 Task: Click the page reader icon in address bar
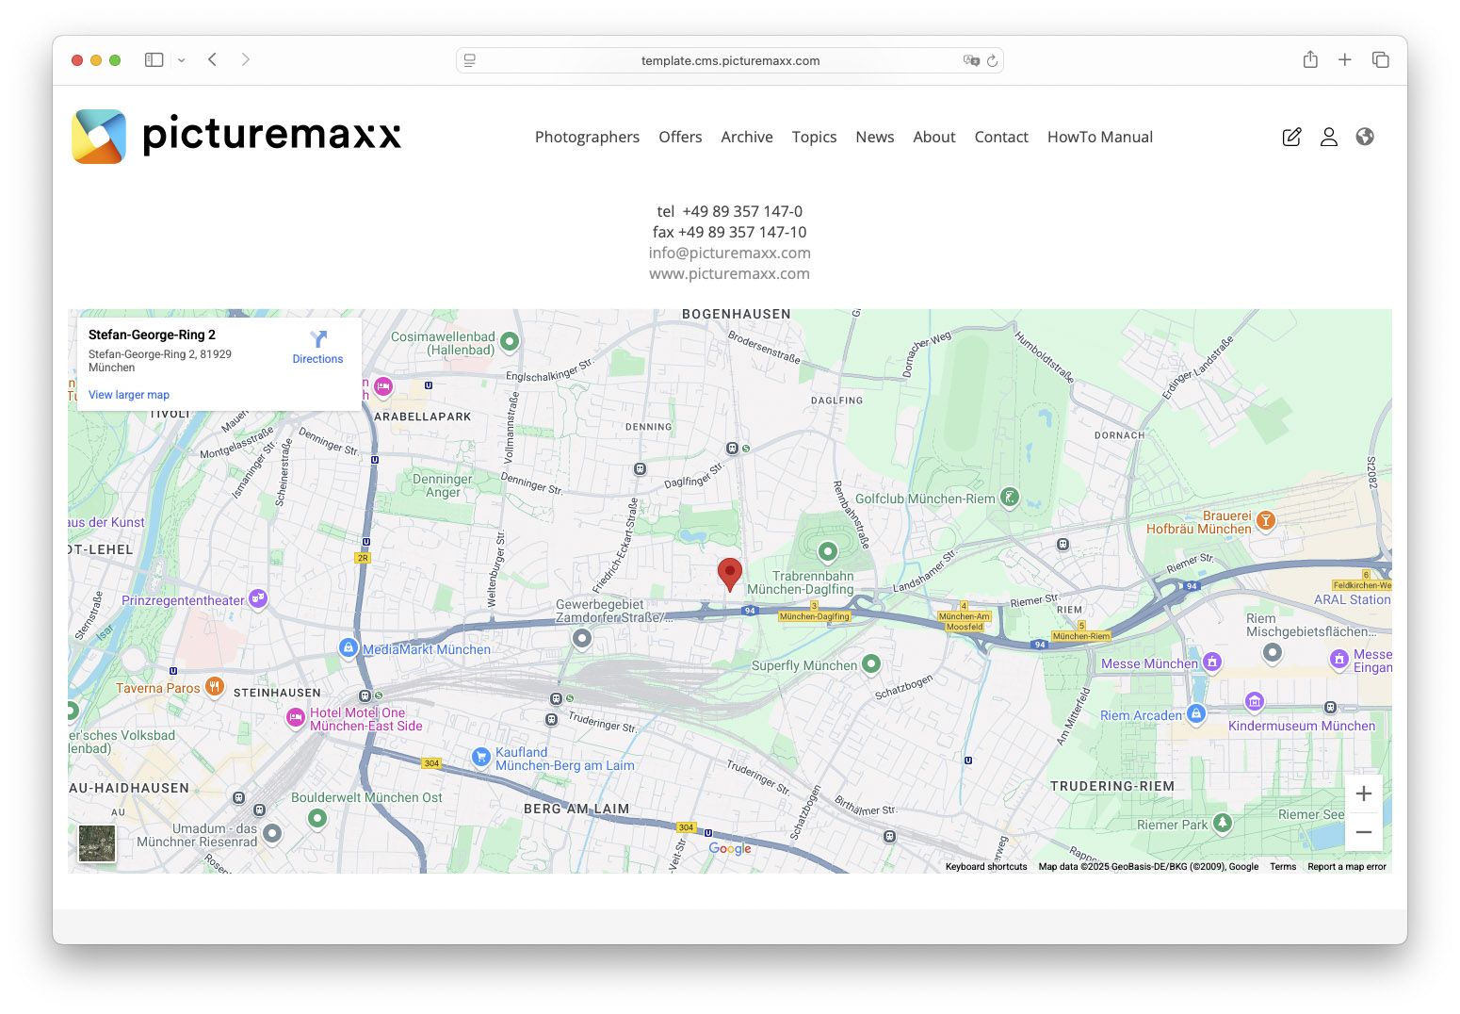470,60
